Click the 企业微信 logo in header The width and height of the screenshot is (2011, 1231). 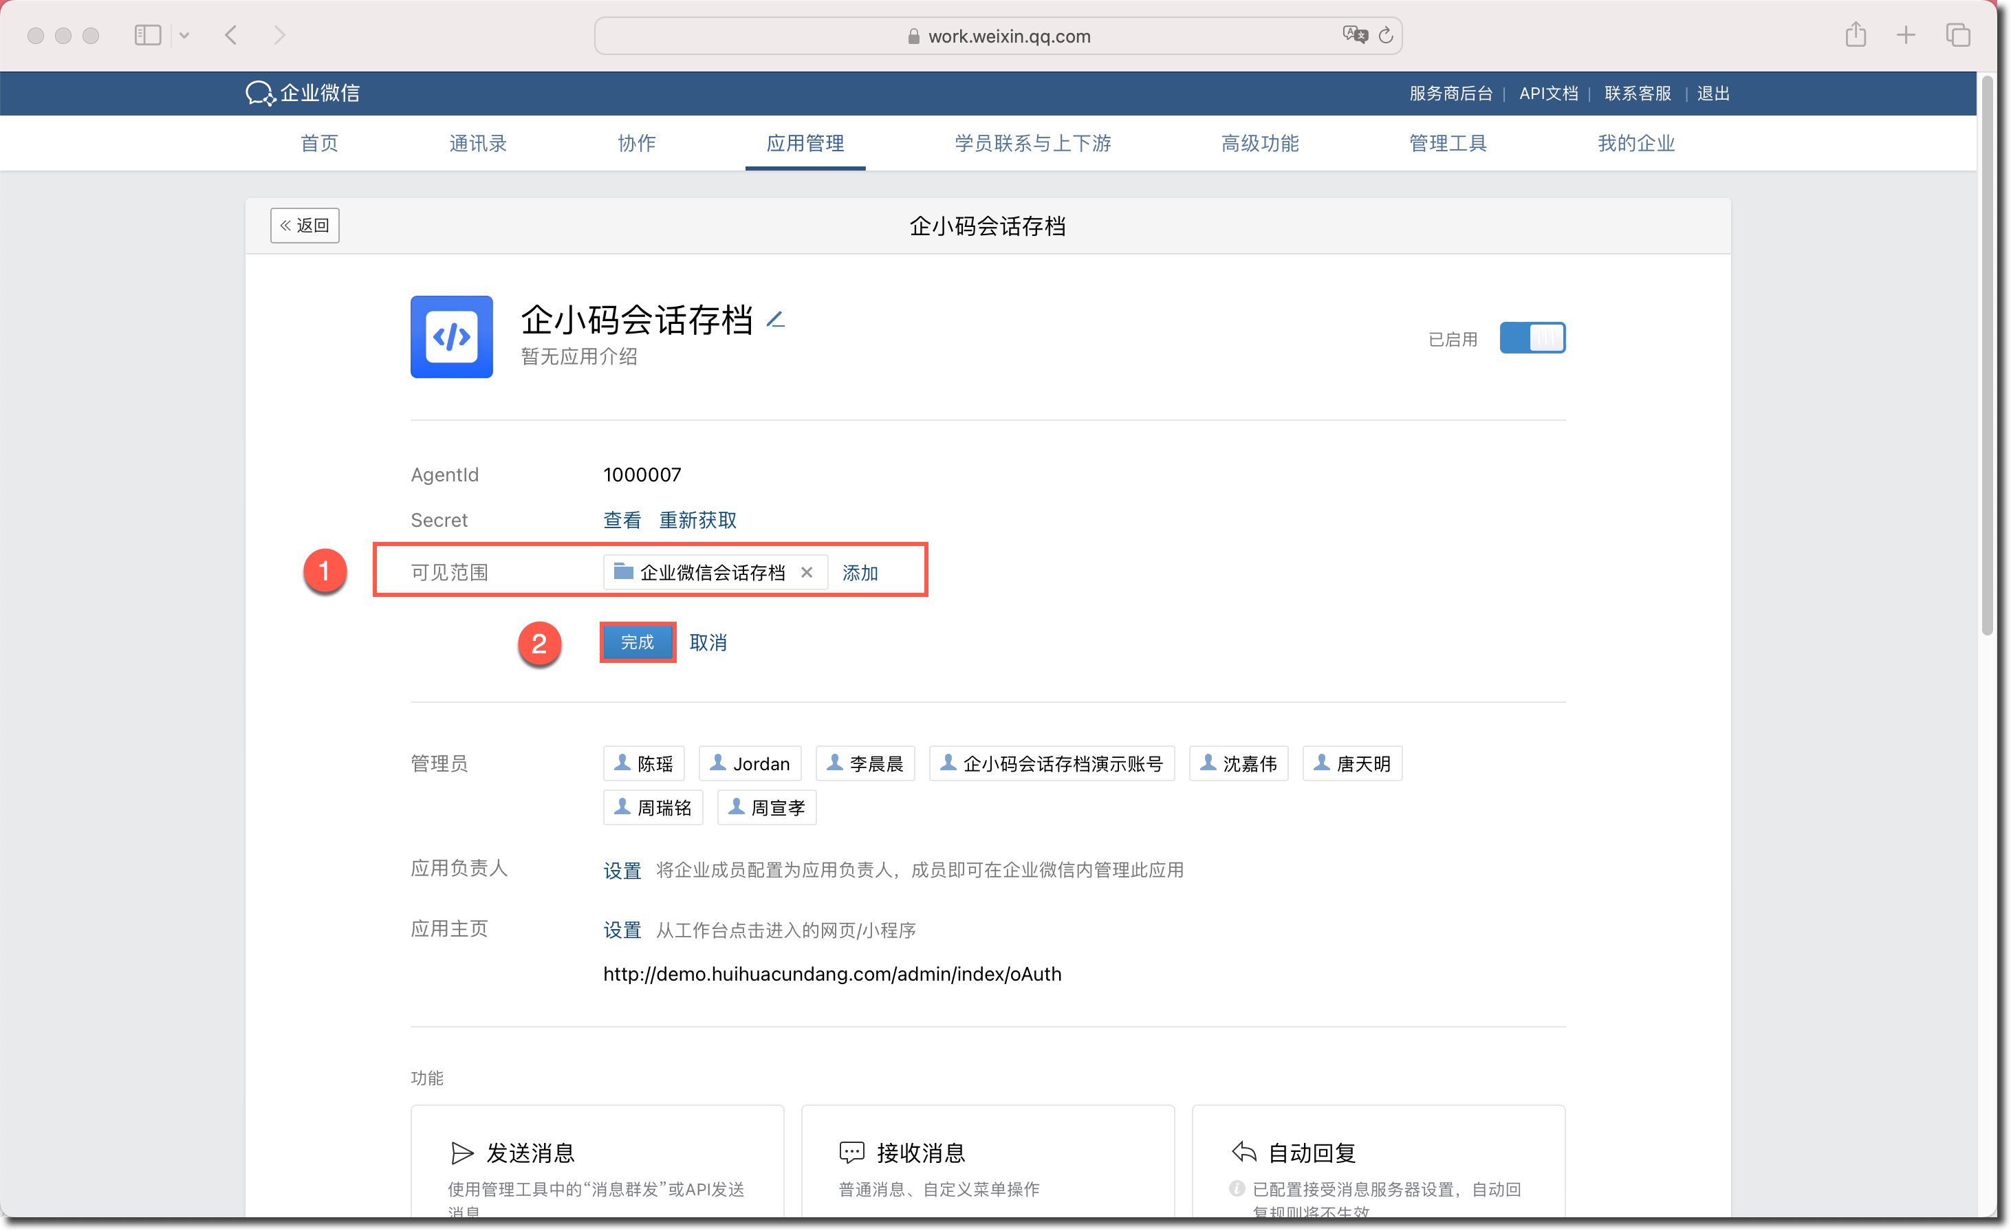coord(303,93)
